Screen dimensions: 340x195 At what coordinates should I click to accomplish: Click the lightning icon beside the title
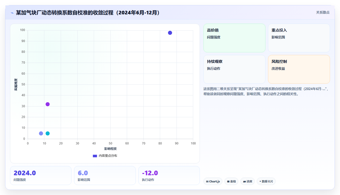click(x=12, y=13)
